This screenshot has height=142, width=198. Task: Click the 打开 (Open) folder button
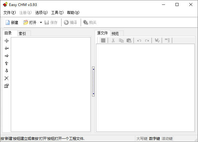click(x=30, y=23)
